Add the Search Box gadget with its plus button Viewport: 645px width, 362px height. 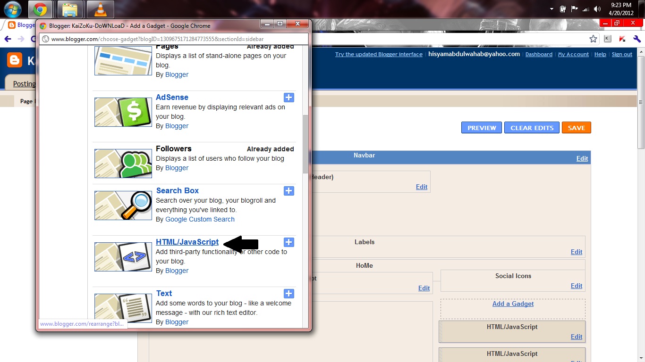click(x=289, y=191)
